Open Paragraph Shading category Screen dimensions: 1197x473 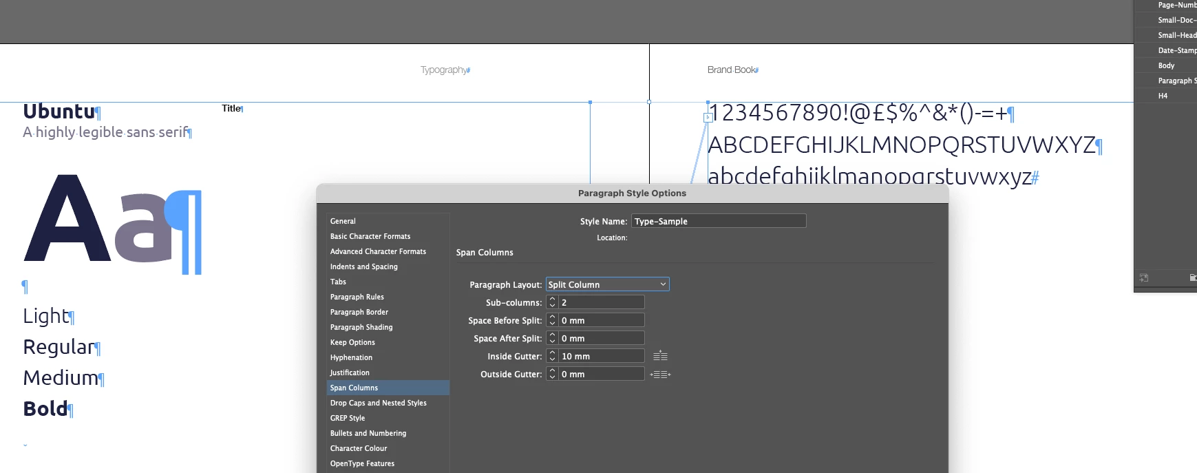point(388,327)
